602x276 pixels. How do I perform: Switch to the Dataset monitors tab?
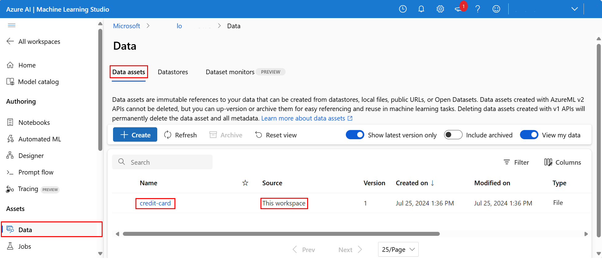(230, 72)
